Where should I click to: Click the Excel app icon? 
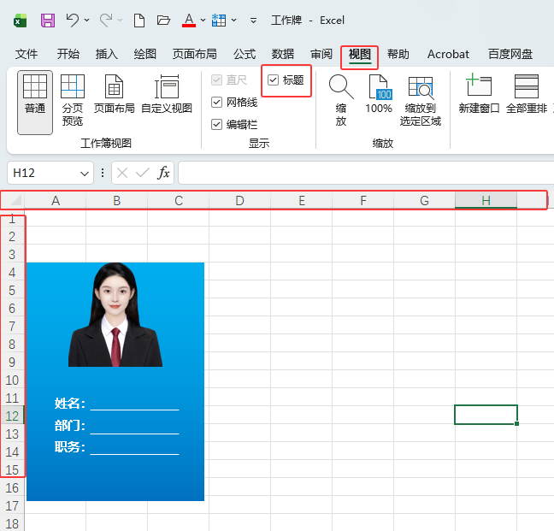click(x=21, y=21)
